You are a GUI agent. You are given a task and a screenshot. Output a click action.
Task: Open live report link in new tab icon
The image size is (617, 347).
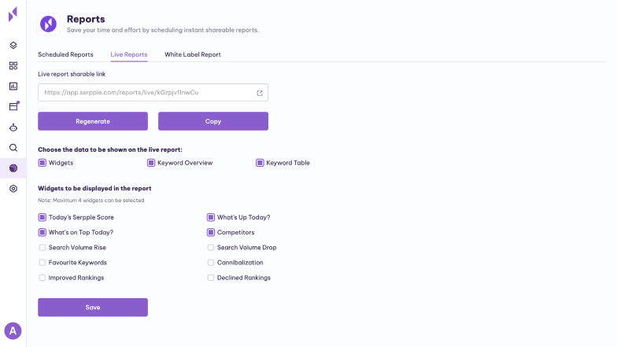point(260,93)
